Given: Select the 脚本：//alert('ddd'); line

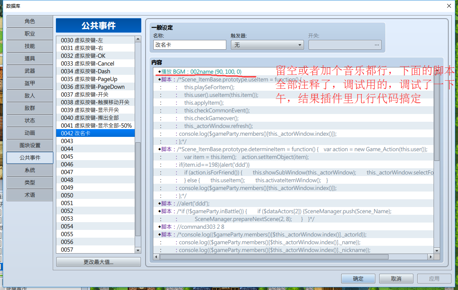Looking at the screenshot, I should click(x=293, y=204).
